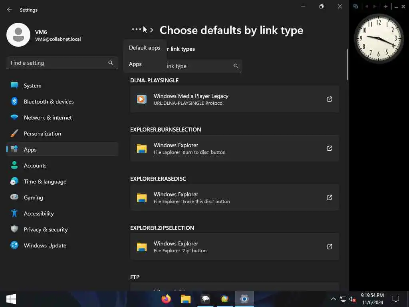Click the network tray icon
The height and width of the screenshot is (307, 409).
coord(343,299)
